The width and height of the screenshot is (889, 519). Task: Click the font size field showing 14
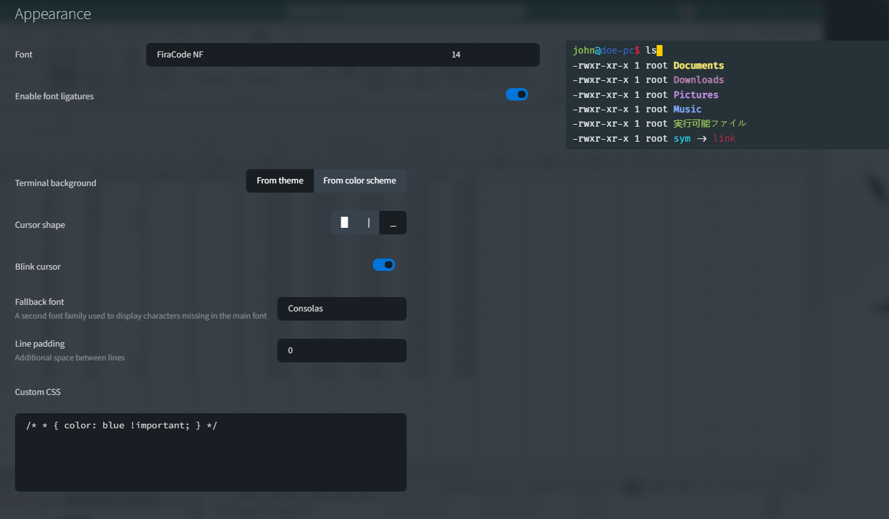click(490, 55)
